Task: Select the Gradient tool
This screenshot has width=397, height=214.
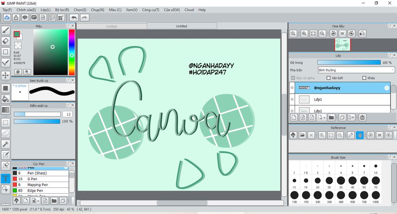Action: click(5, 110)
